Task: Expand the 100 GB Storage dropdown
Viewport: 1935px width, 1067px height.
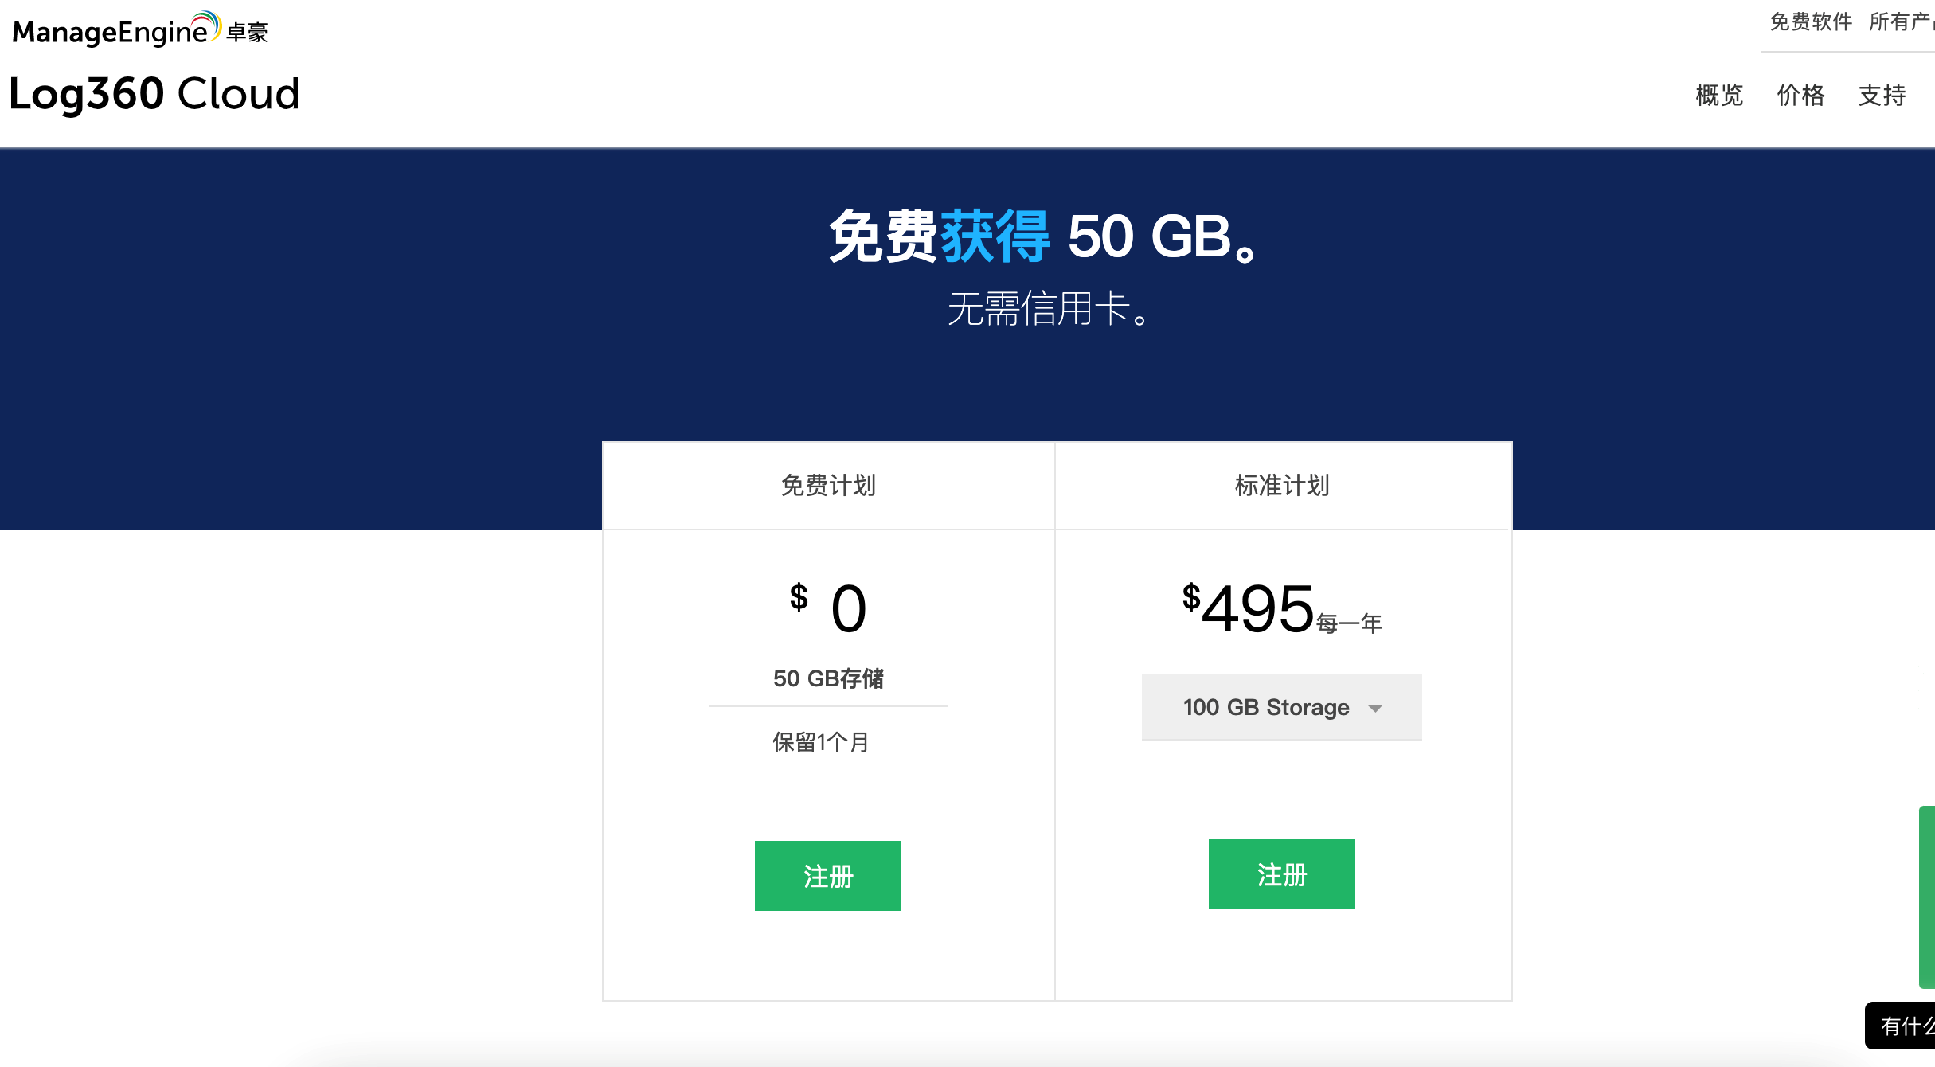Action: click(x=1281, y=707)
